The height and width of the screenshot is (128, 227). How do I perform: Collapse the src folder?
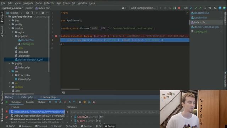[x=9, y=71]
